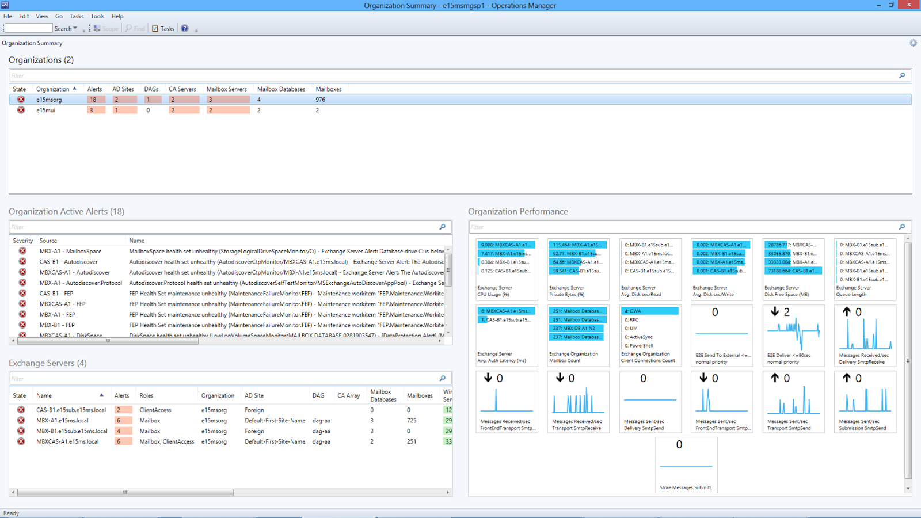The height and width of the screenshot is (518, 921).
Task: Open Store Messages Submitted tile
Action: click(x=686, y=465)
